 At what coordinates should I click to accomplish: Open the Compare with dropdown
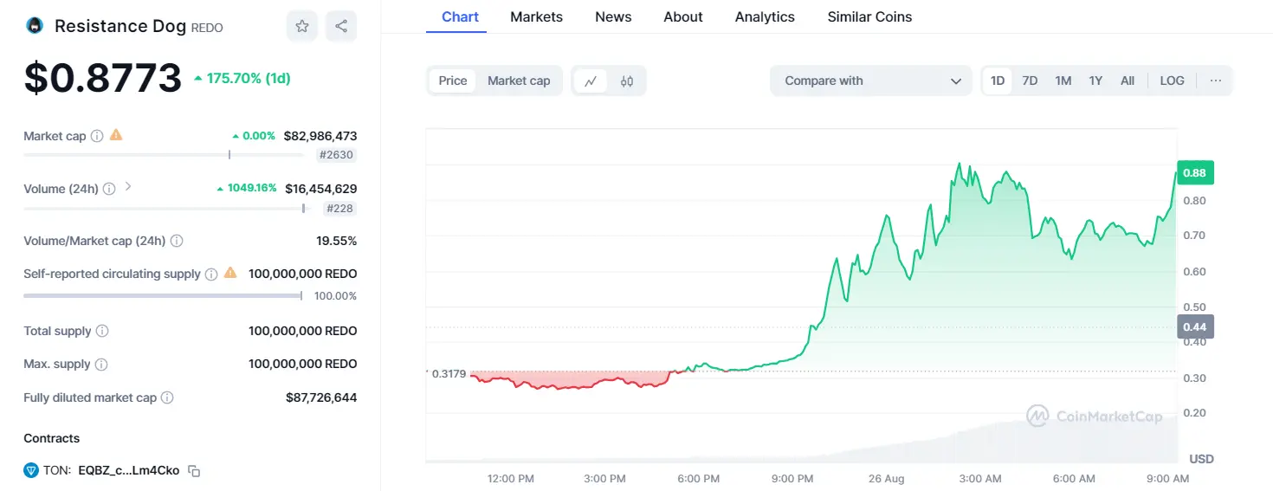[x=871, y=81]
